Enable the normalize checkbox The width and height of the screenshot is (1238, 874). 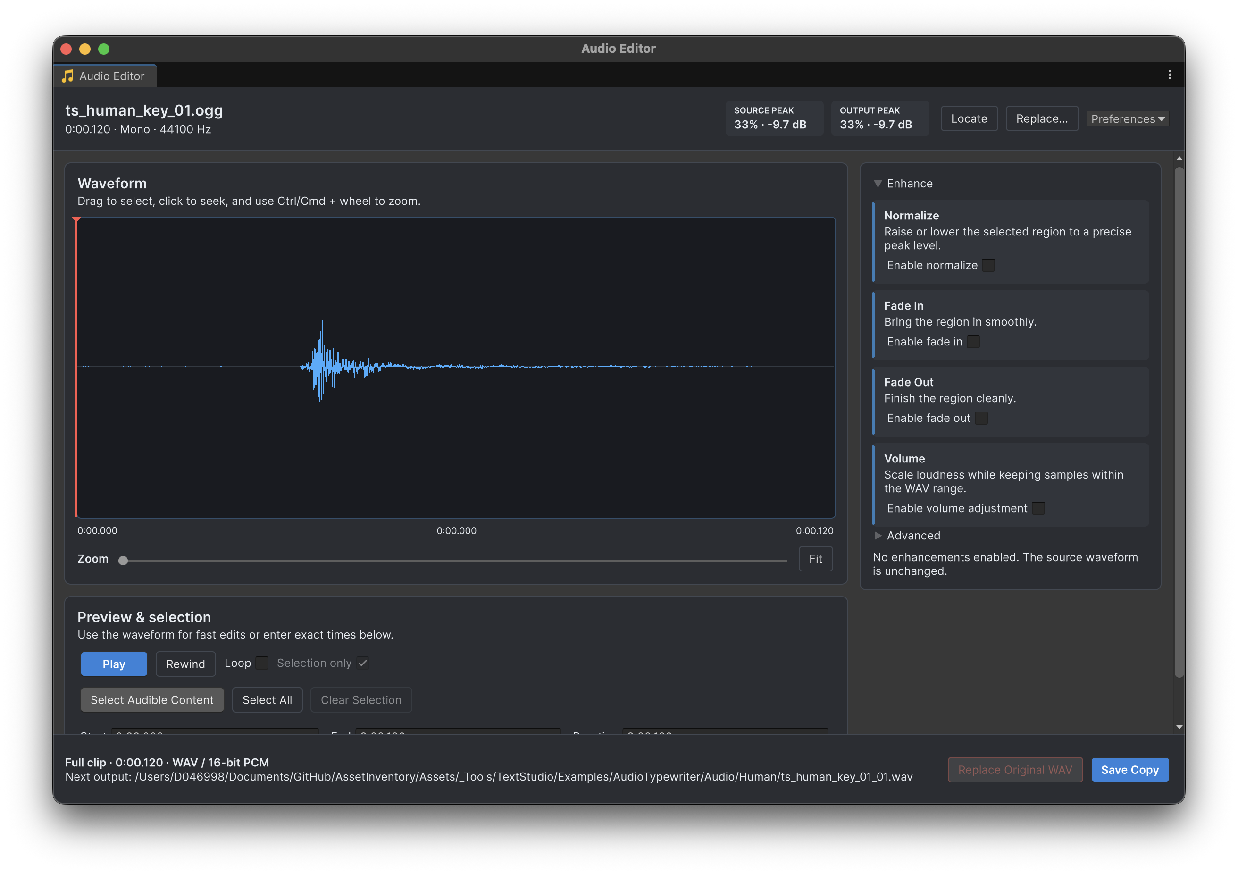point(988,265)
